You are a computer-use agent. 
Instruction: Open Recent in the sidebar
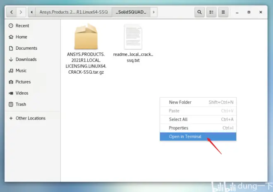(33, 26)
